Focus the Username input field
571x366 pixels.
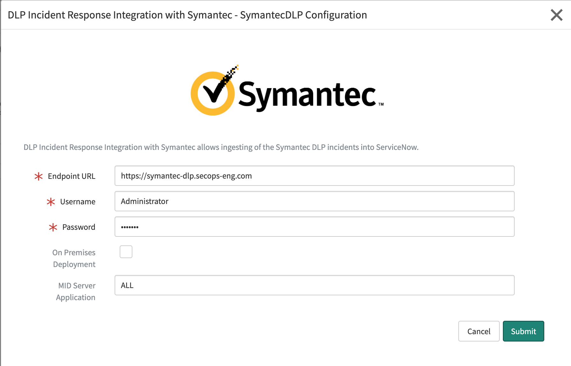pyautogui.click(x=314, y=201)
